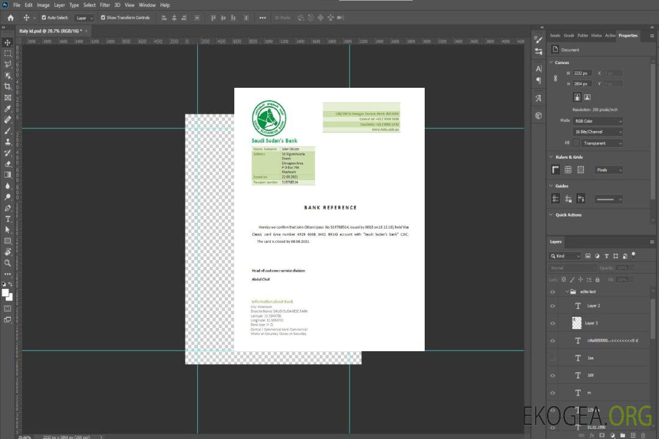Set canvas to landscape orientation

(587, 97)
